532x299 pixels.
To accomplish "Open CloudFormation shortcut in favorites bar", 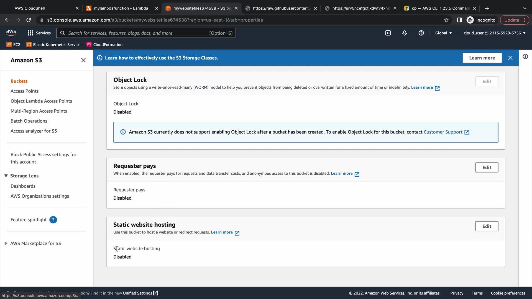I will pos(104,45).
